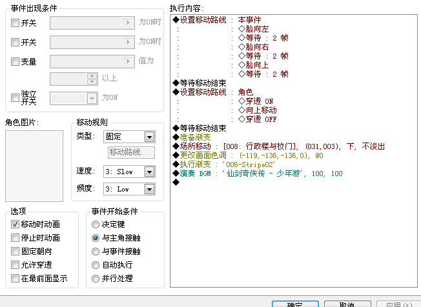Select second 等待移动结束 command
Image resolution: width=421 pixels, height=307 pixels.
click(200, 128)
